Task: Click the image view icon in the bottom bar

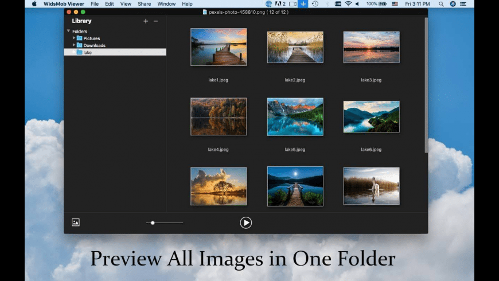Action: (76, 223)
